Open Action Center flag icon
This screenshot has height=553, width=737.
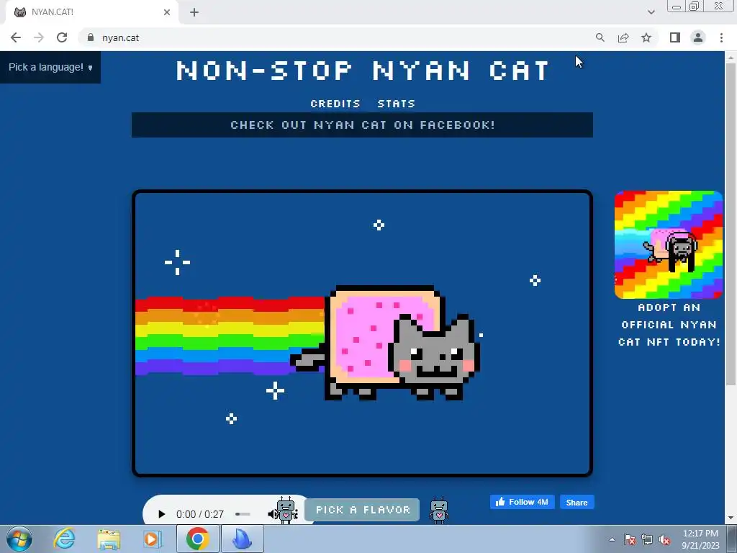point(630,539)
